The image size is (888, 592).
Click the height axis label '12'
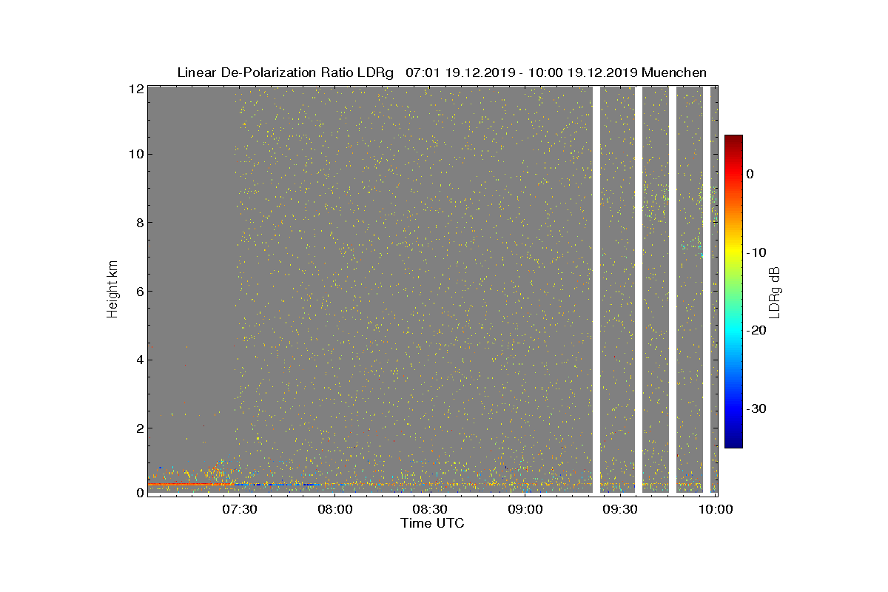tap(135, 88)
